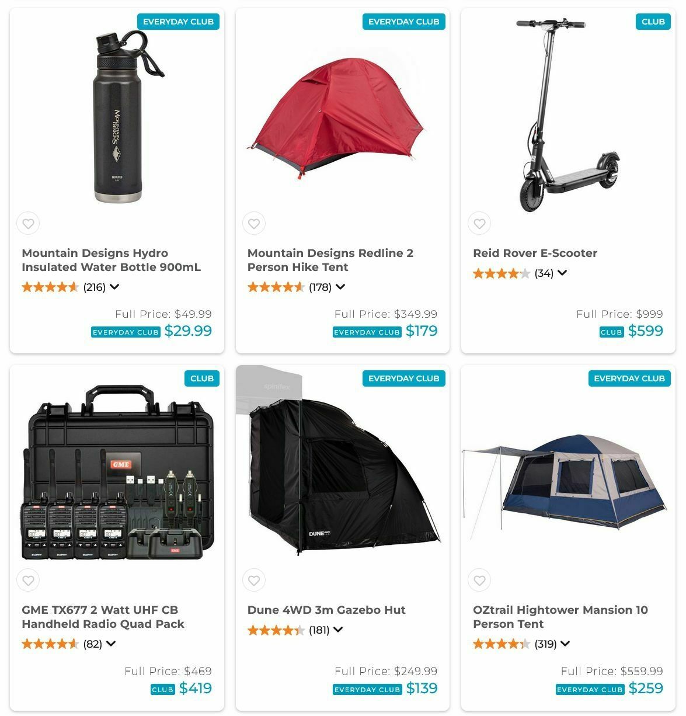Add Mountain Designs water bottle to wishlist
Screen dimensions: 686x716
coord(28,223)
